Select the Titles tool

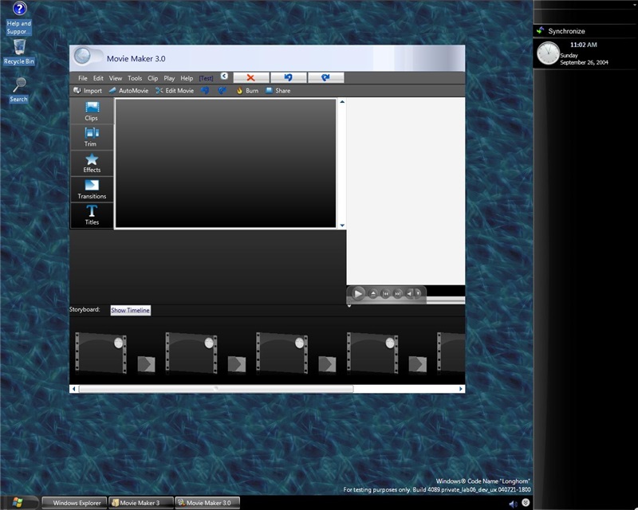click(x=92, y=215)
